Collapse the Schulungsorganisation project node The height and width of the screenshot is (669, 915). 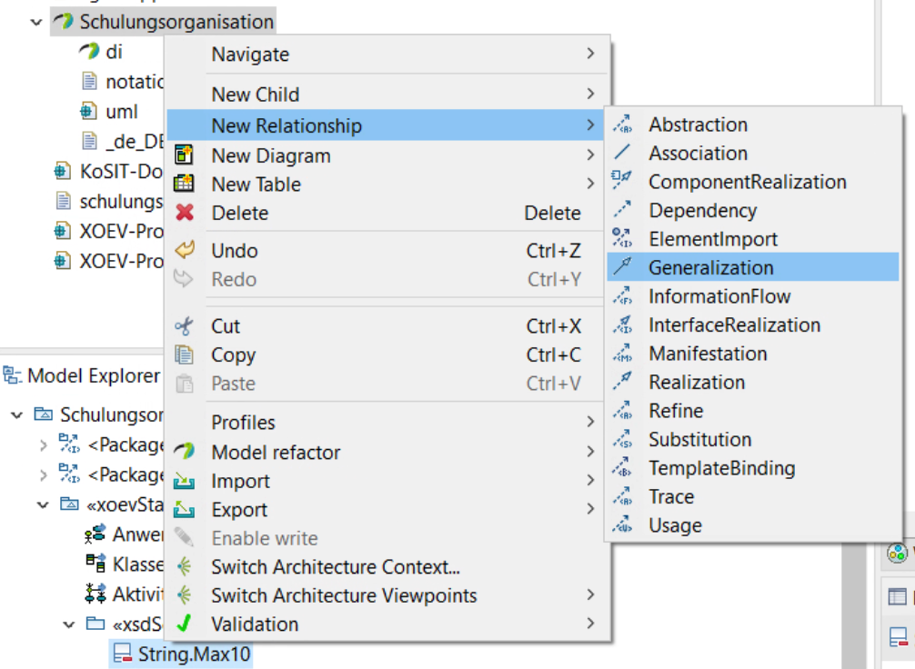pyautogui.click(x=36, y=22)
